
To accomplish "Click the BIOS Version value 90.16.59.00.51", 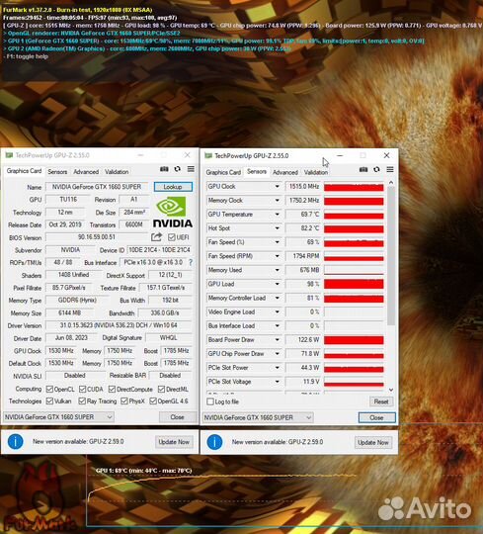I will coord(97,237).
